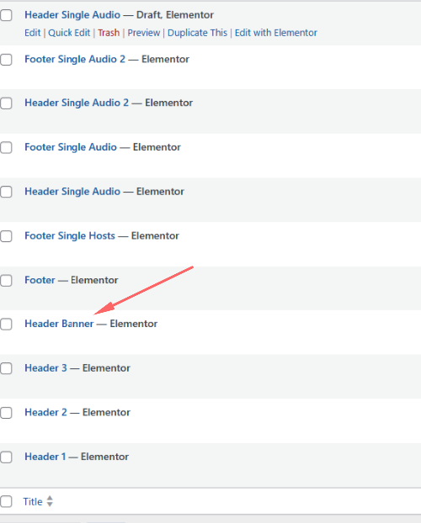Click Edit under Header Single Audio draft

(32, 33)
